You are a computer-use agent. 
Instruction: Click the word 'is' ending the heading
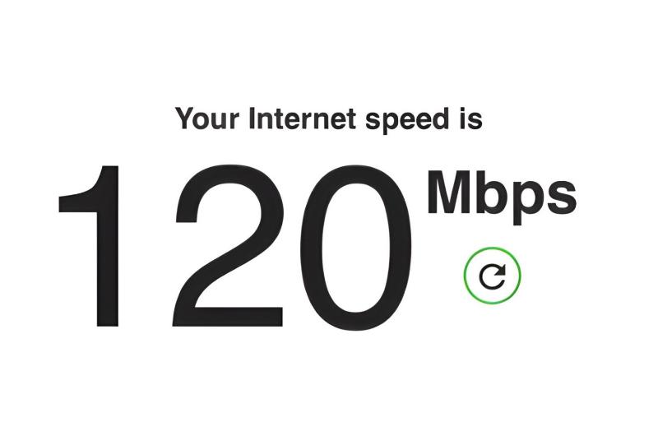470,118
